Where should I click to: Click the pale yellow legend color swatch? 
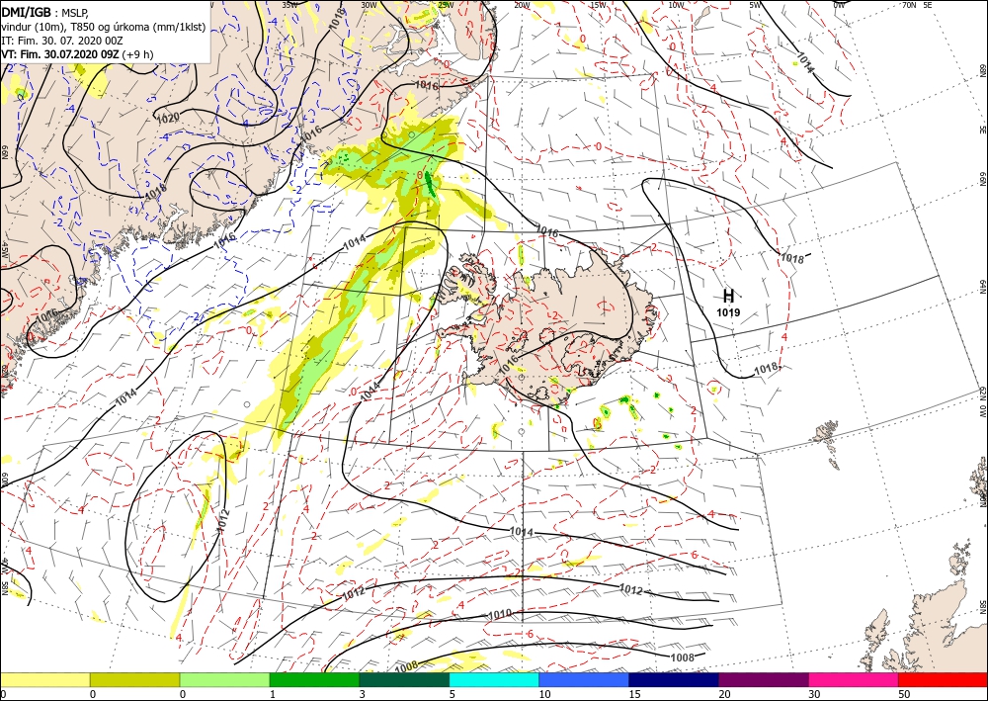tap(44, 679)
